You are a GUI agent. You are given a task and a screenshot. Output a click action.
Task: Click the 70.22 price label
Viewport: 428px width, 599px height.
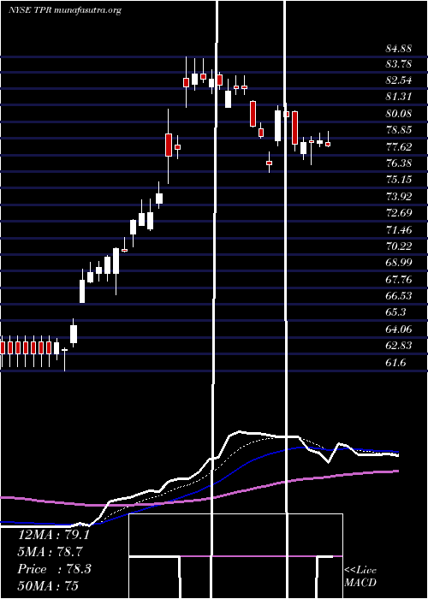pyautogui.click(x=399, y=246)
